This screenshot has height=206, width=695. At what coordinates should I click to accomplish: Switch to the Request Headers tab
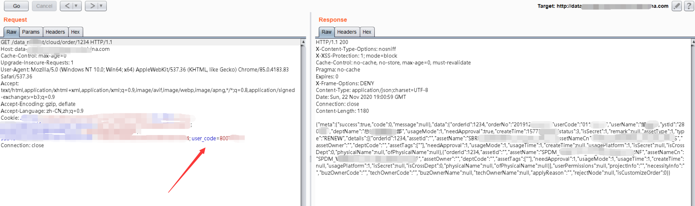(55, 32)
